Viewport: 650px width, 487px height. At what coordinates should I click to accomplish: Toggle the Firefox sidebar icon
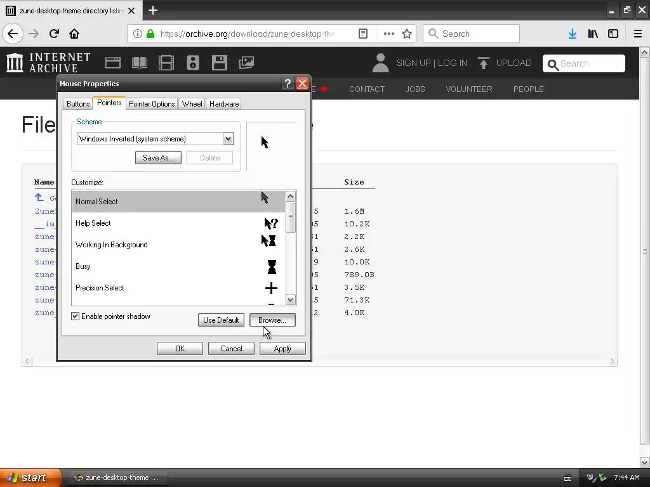coord(613,34)
